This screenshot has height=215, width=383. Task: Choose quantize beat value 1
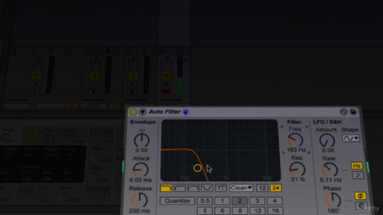[222, 201]
